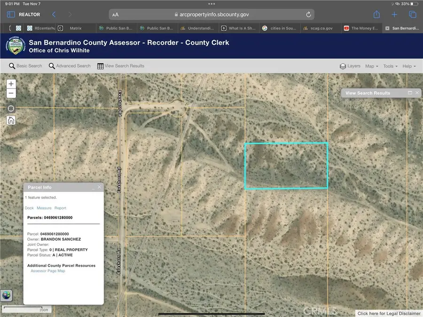Switch to Advanced Search
Image resolution: width=423 pixels, height=317 pixels.
click(x=69, y=66)
